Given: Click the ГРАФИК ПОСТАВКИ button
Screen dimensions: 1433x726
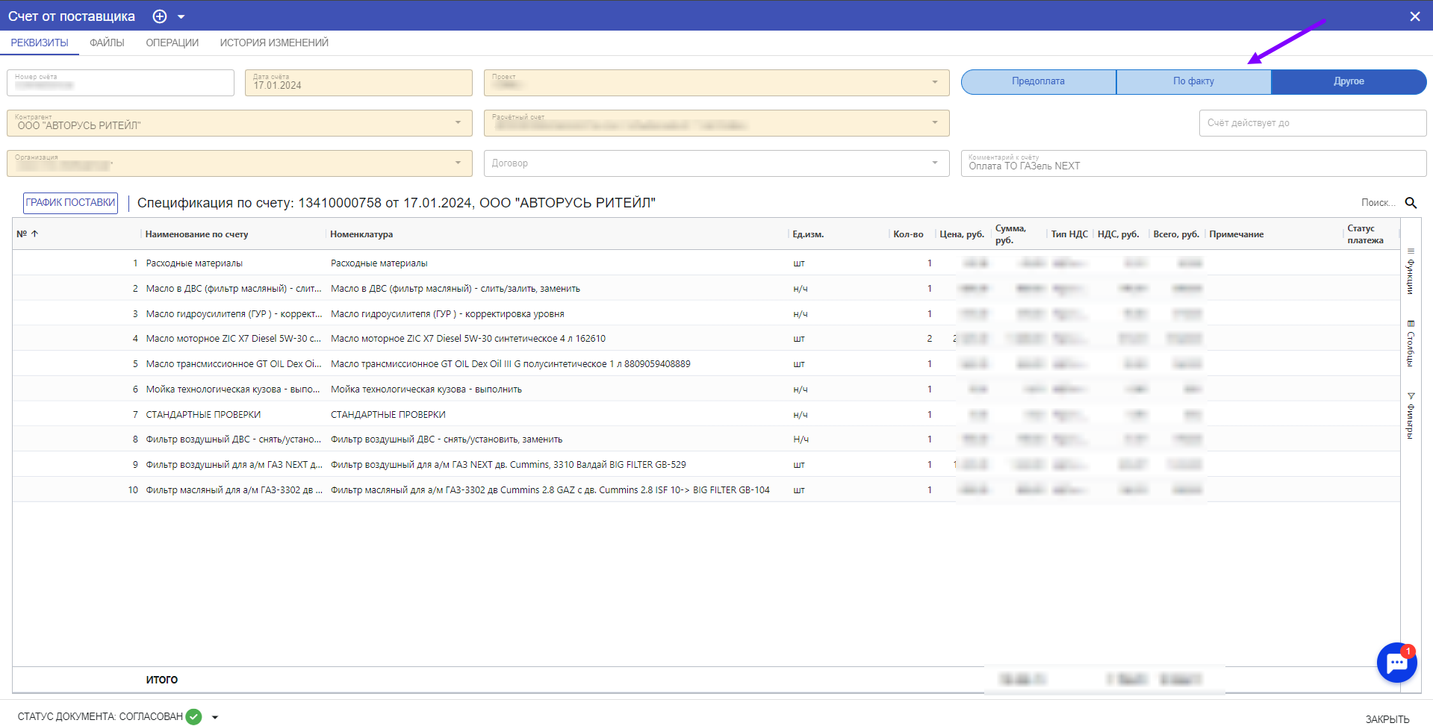Looking at the screenshot, I should 71,203.
